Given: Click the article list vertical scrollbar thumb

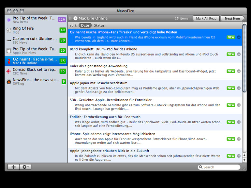Looking at the screenshot, I should (x=244, y=58).
